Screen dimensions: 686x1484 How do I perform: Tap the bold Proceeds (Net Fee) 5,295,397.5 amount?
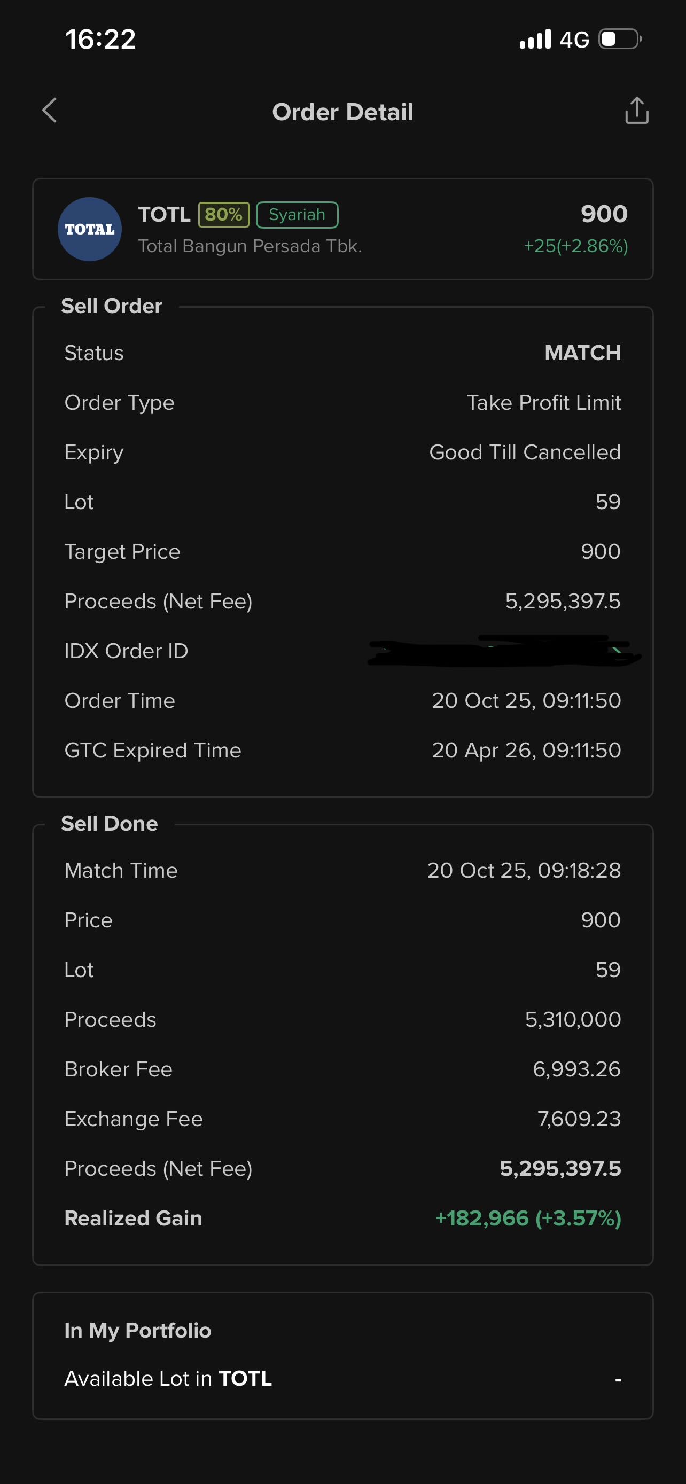pyautogui.click(x=560, y=1168)
